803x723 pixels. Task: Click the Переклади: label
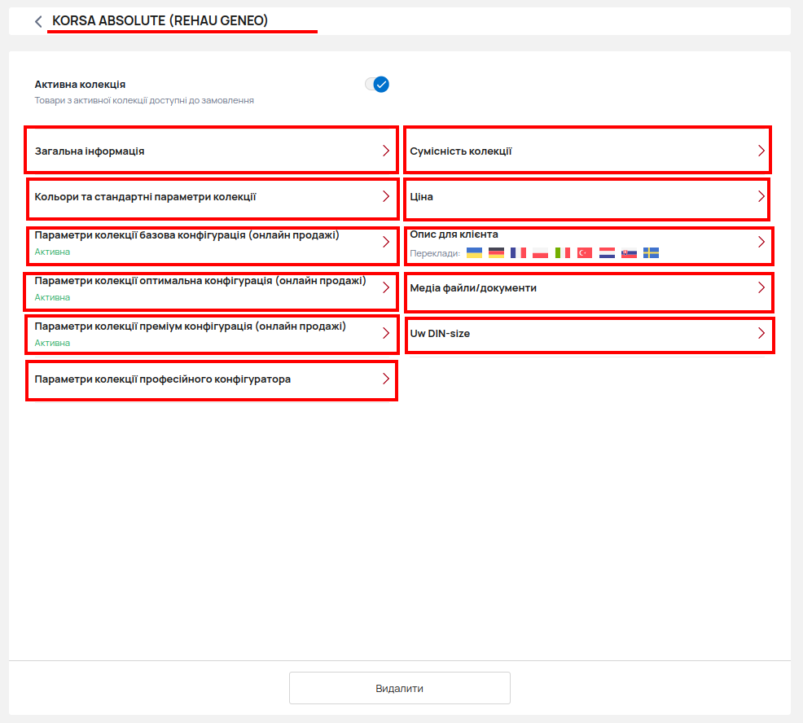(435, 253)
